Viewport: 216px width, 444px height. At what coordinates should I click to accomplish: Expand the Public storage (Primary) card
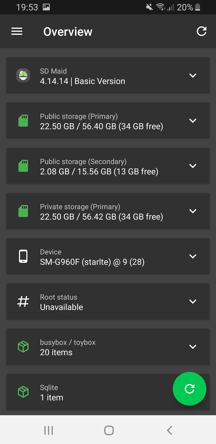193,121
